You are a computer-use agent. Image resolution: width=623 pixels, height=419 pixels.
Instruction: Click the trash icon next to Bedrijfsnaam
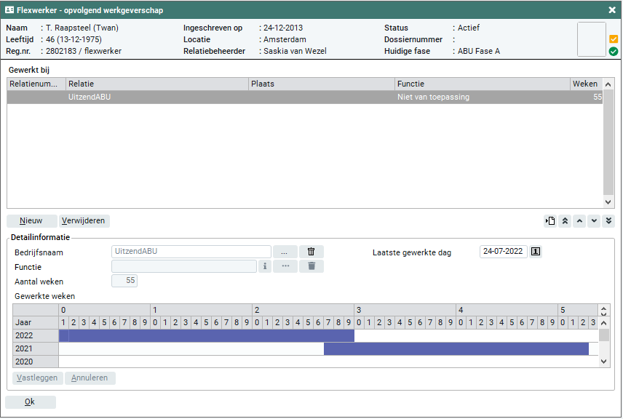click(x=311, y=252)
